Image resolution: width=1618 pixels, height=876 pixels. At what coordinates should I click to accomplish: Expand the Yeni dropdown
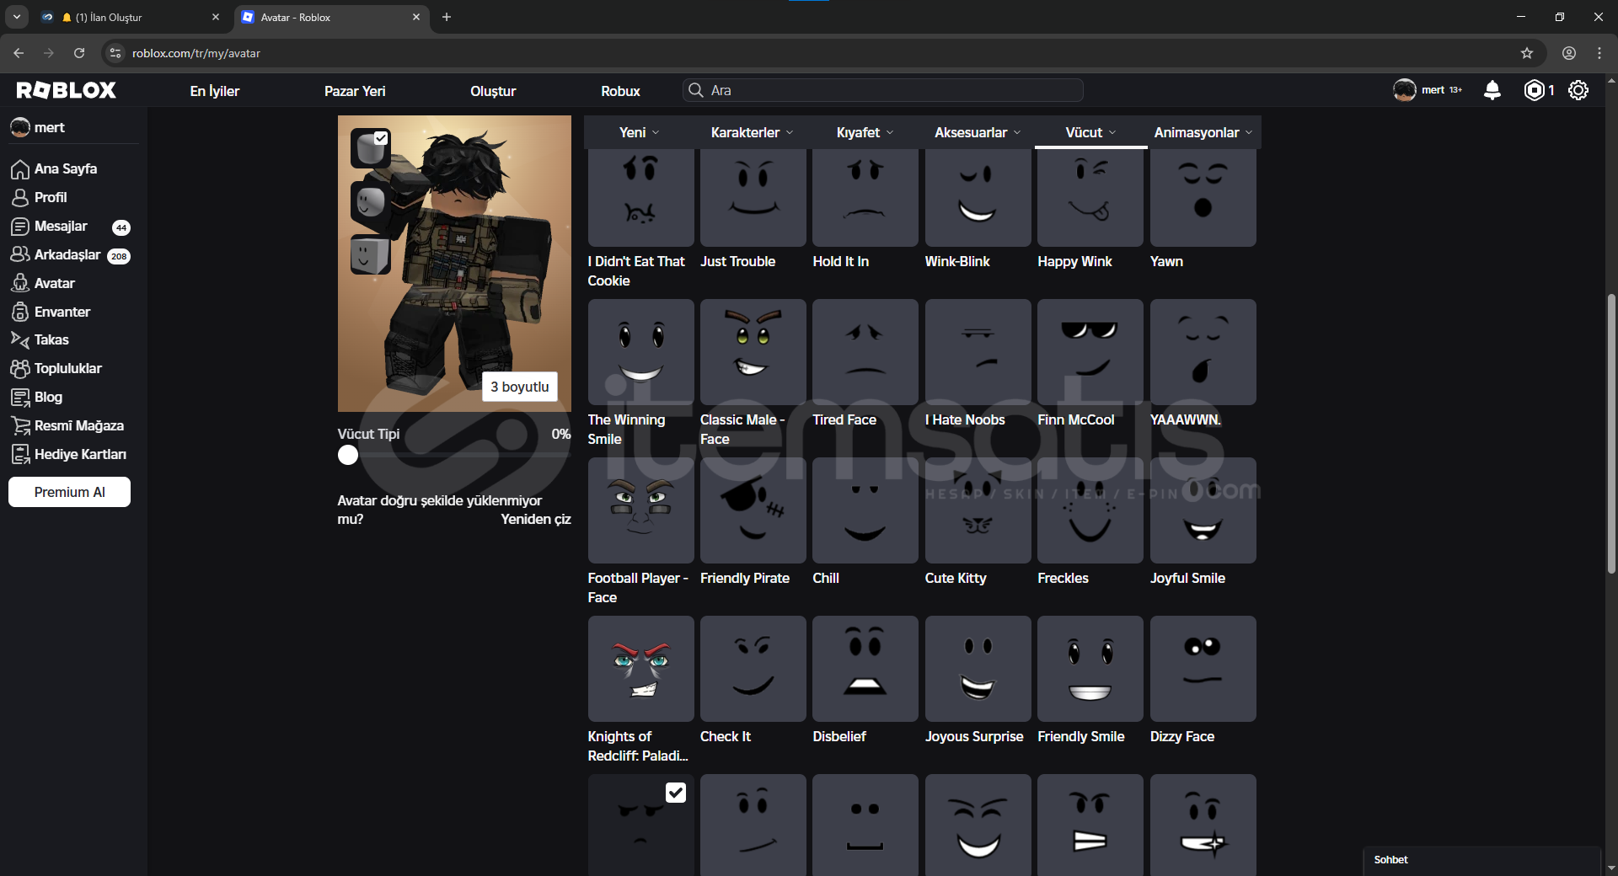(x=640, y=132)
